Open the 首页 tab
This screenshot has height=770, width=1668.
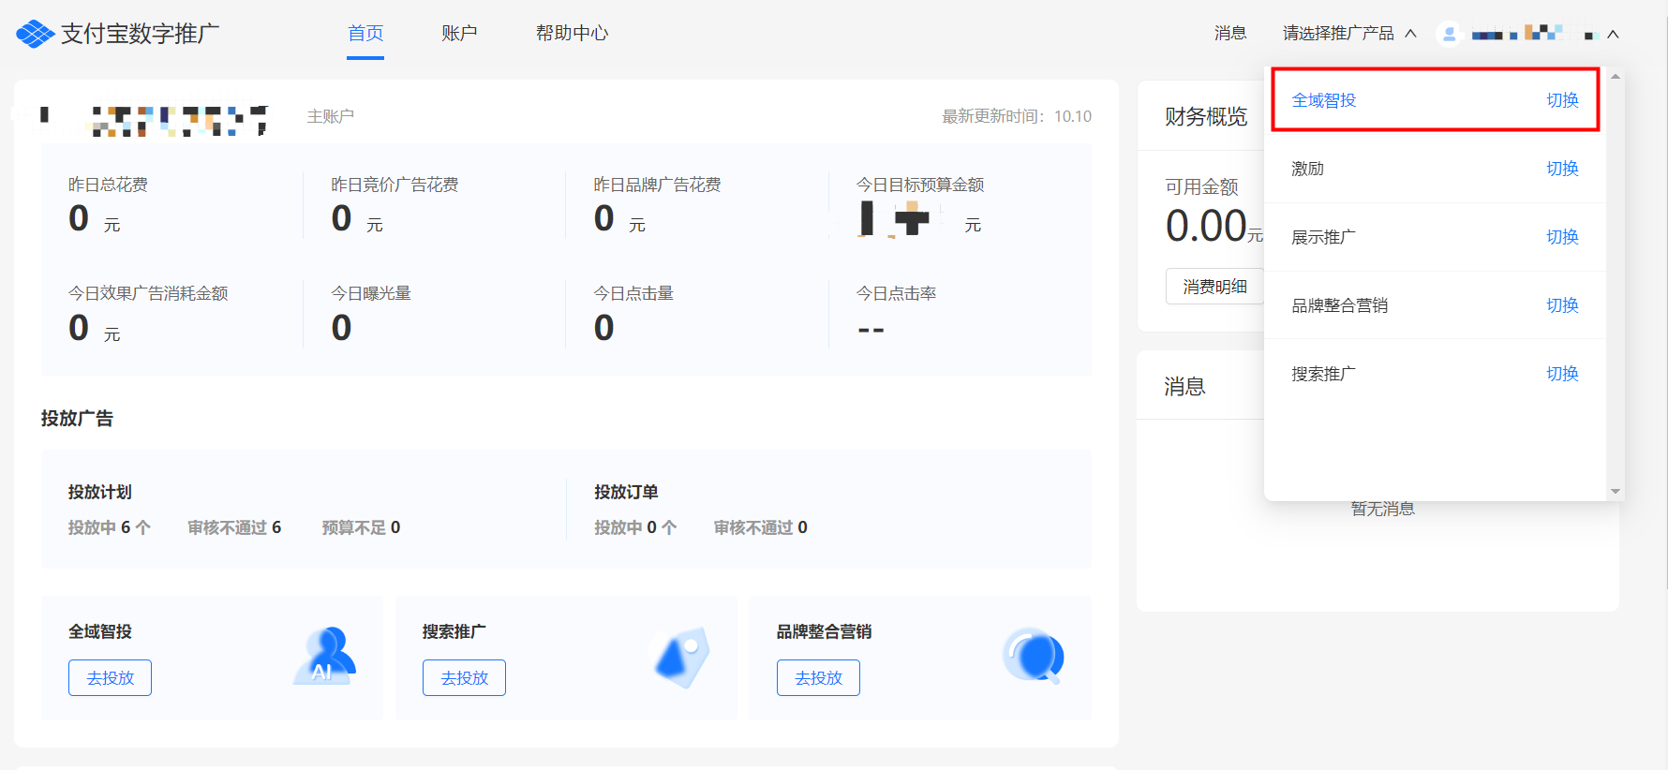[x=365, y=34]
